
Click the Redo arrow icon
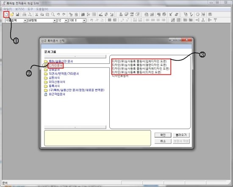click(64, 14)
